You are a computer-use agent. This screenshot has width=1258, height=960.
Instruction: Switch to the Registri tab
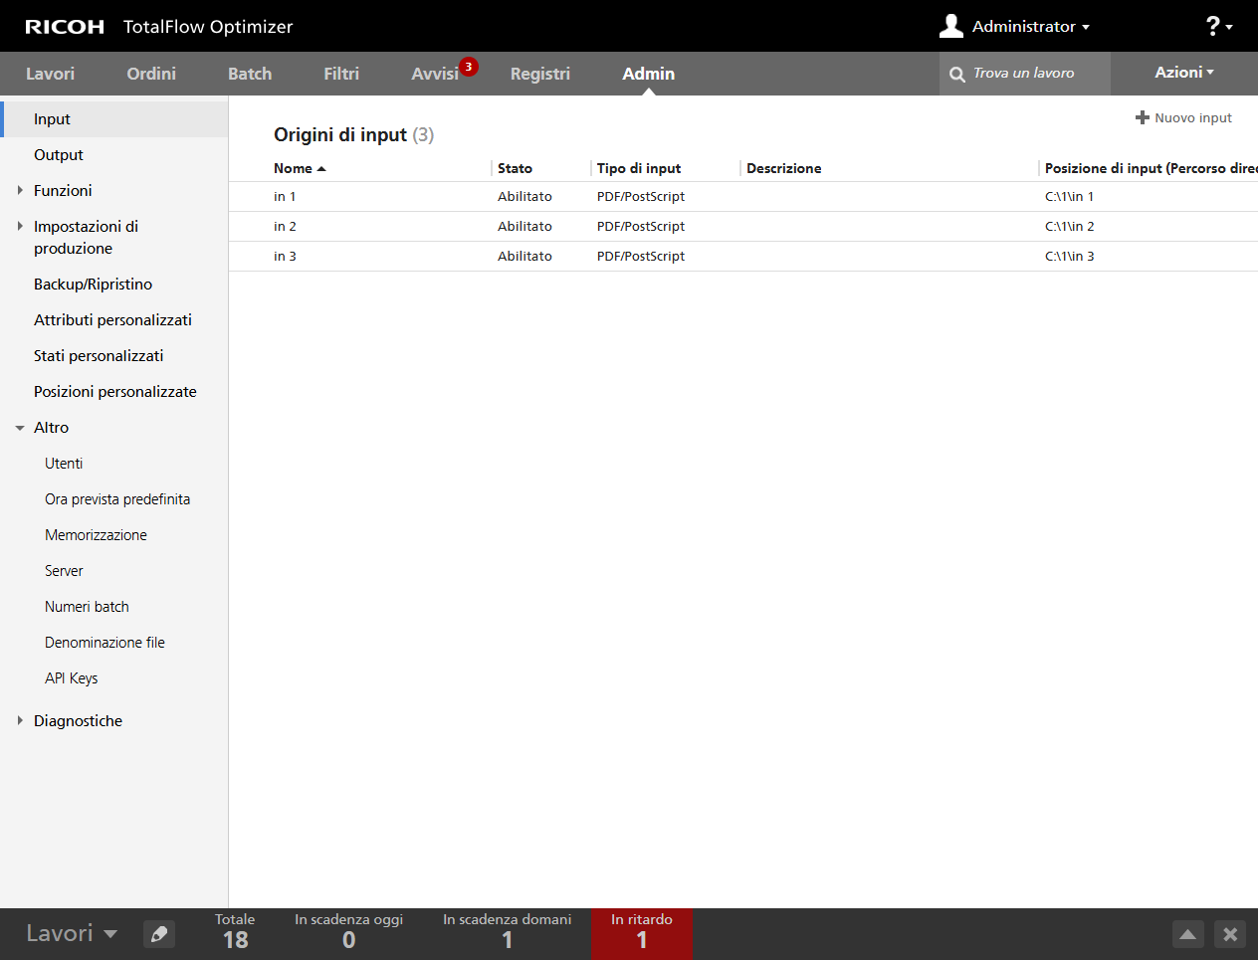[539, 74]
